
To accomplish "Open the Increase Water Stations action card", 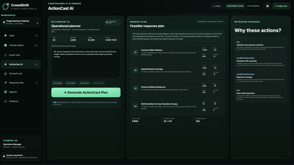I will [177, 52].
